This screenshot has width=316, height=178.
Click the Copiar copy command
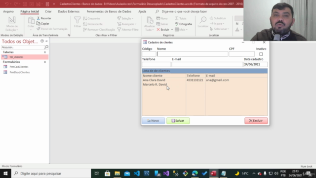(x=43, y=24)
